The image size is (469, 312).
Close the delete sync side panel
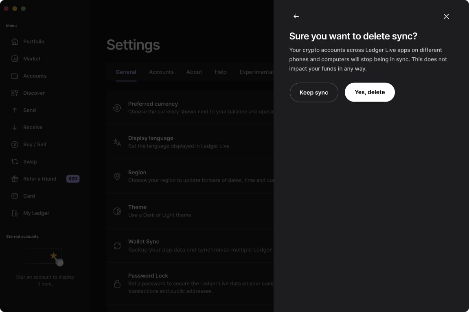coord(446,16)
